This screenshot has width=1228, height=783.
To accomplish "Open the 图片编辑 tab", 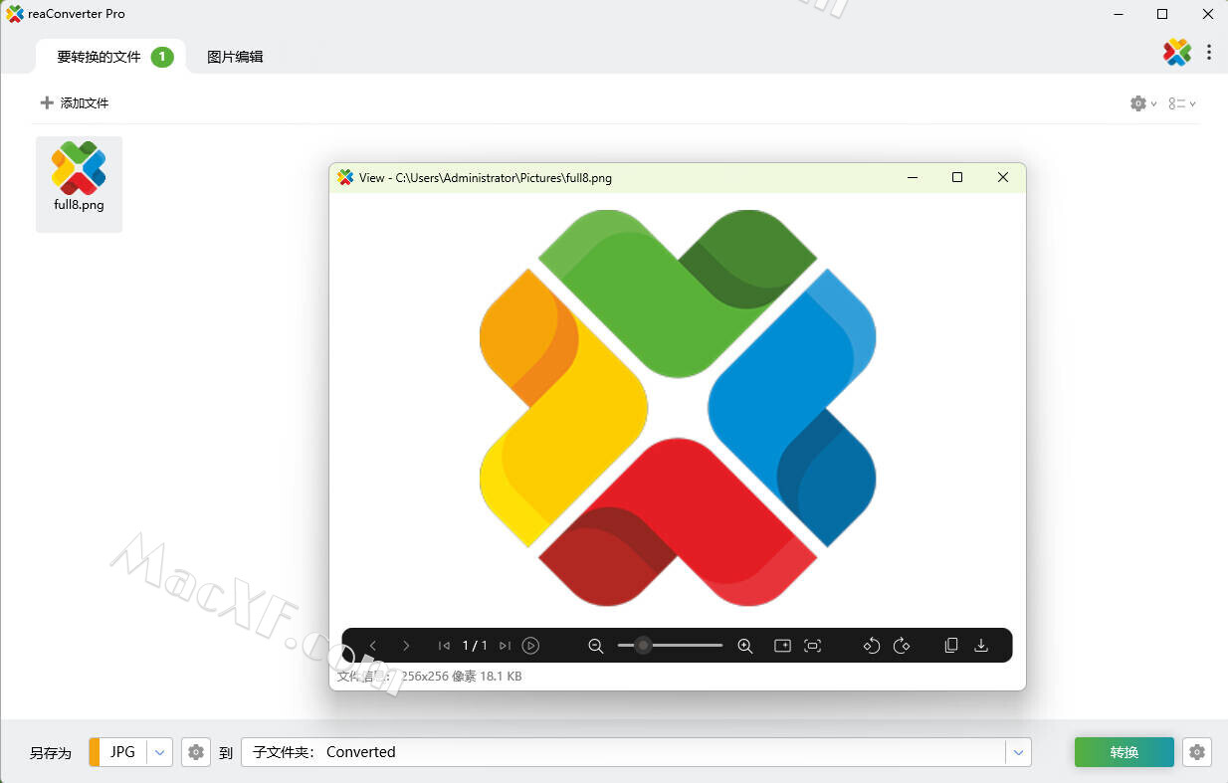I will 235,57.
